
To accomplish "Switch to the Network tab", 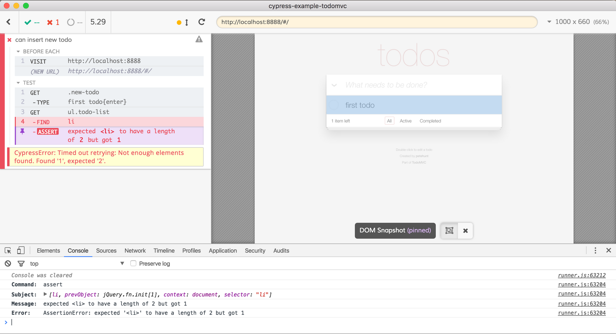I will 135,251.
